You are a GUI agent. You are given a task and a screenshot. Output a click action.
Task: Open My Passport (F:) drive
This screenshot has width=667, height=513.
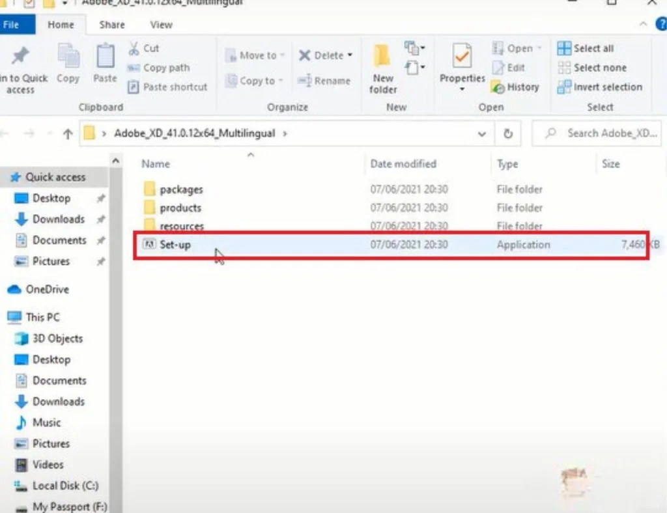70,506
